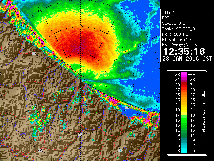Viewport: 214px width, 161px height.
Task: Pick the cyan legend swatch beside 3
Action: 184,150
